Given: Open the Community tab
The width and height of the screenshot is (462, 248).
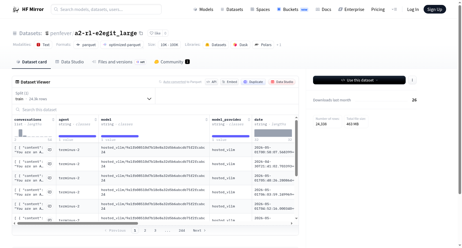Looking at the screenshot, I should tap(172, 62).
